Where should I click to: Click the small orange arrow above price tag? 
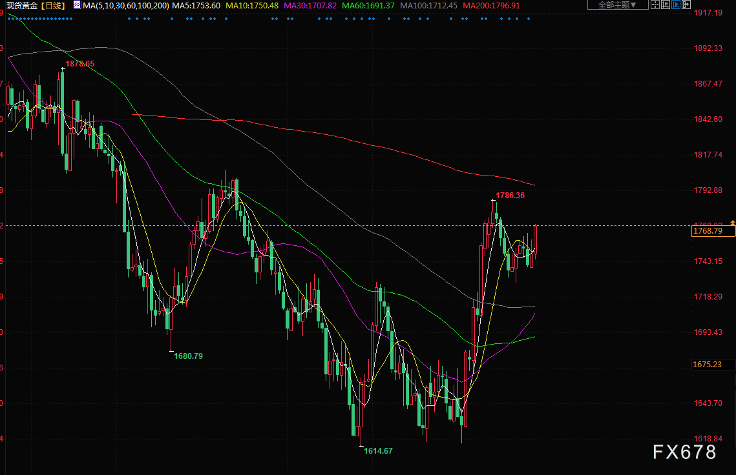[733, 222]
